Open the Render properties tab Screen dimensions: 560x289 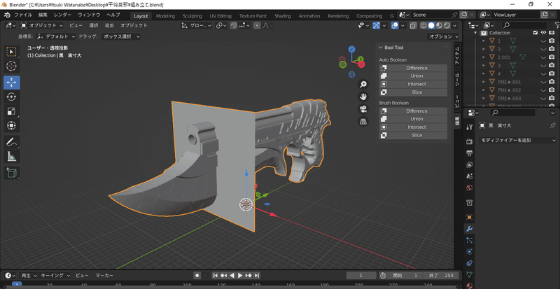[470, 141]
